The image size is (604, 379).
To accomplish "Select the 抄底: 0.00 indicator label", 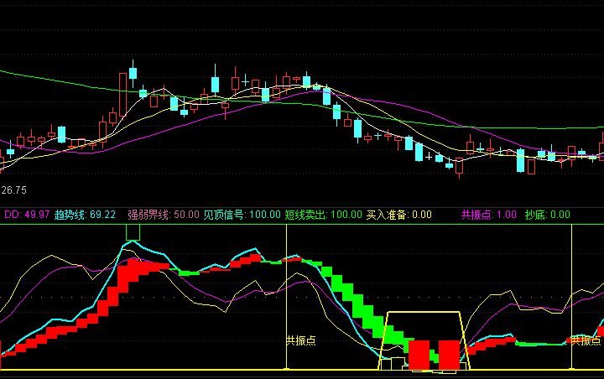I will click(x=547, y=215).
